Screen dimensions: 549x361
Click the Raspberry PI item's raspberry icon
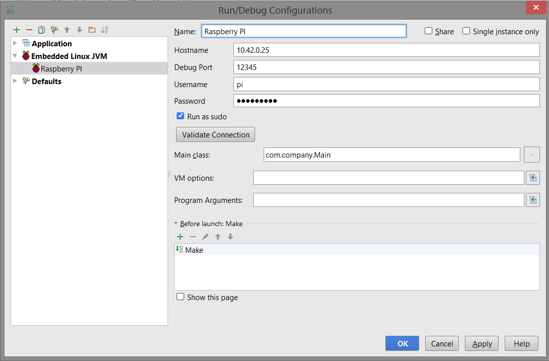36,68
